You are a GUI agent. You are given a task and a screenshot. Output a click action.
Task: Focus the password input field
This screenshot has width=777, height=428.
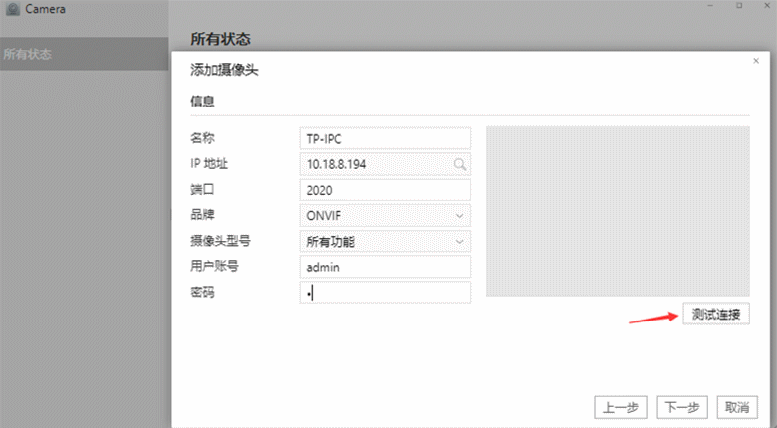point(385,293)
